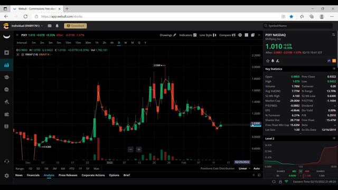Open messages envelope icon in header
Screen dimensions: 338x190
coord(50,26)
